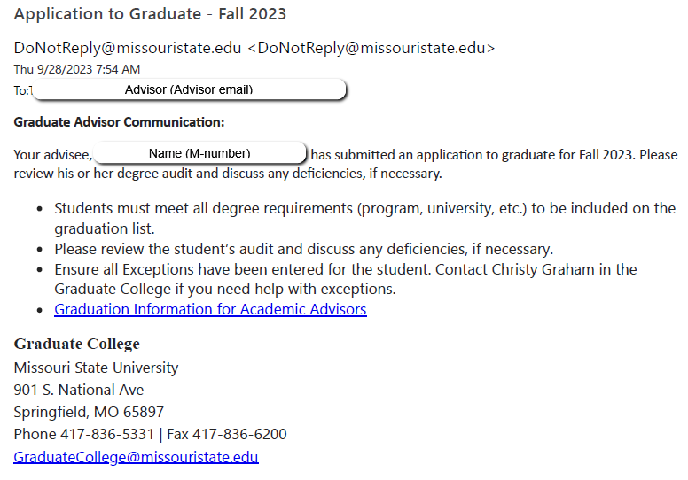Click the To: recipient label
Screen dimensions: 688x480
[21, 90]
